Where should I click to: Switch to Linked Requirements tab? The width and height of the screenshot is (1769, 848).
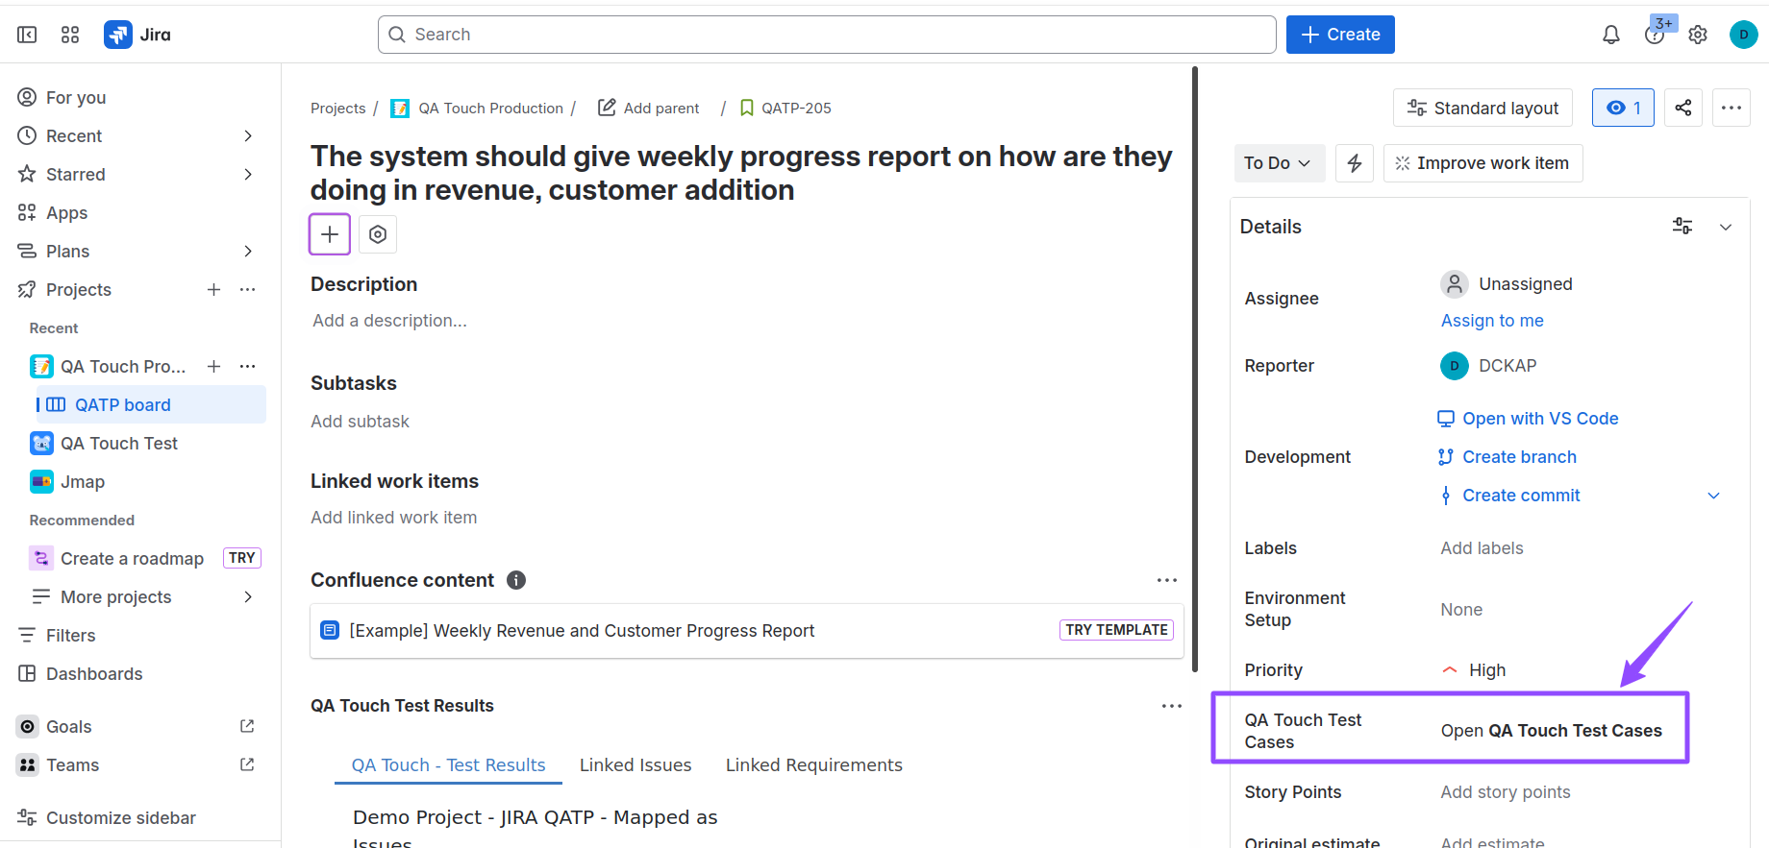tap(813, 765)
